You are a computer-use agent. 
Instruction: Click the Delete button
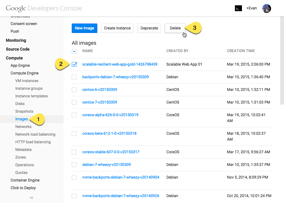click(175, 28)
